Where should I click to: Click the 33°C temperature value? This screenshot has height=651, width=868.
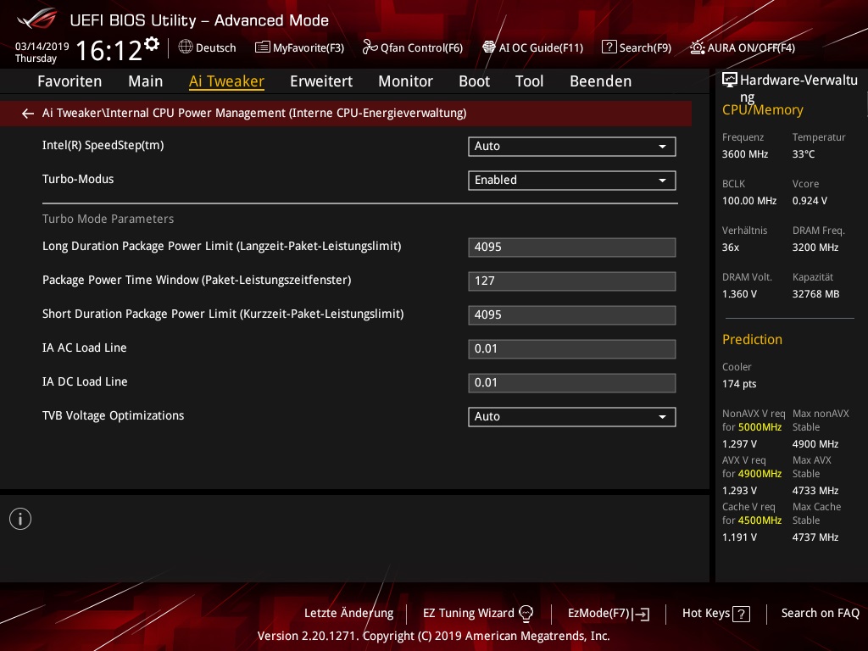tap(804, 154)
